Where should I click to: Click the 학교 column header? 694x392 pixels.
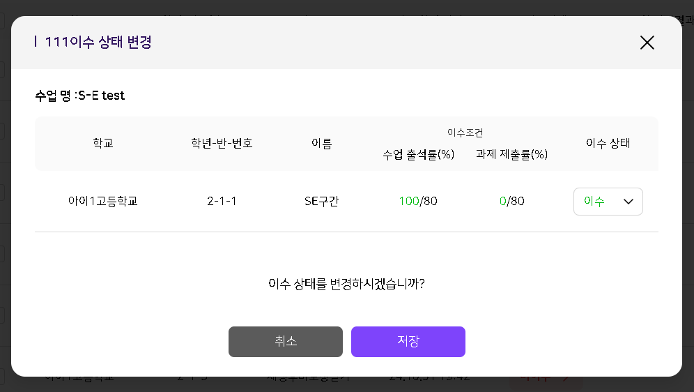102,144
